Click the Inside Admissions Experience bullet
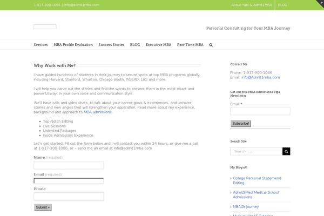This screenshot has width=324, height=216. pyautogui.click(x=68, y=136)
